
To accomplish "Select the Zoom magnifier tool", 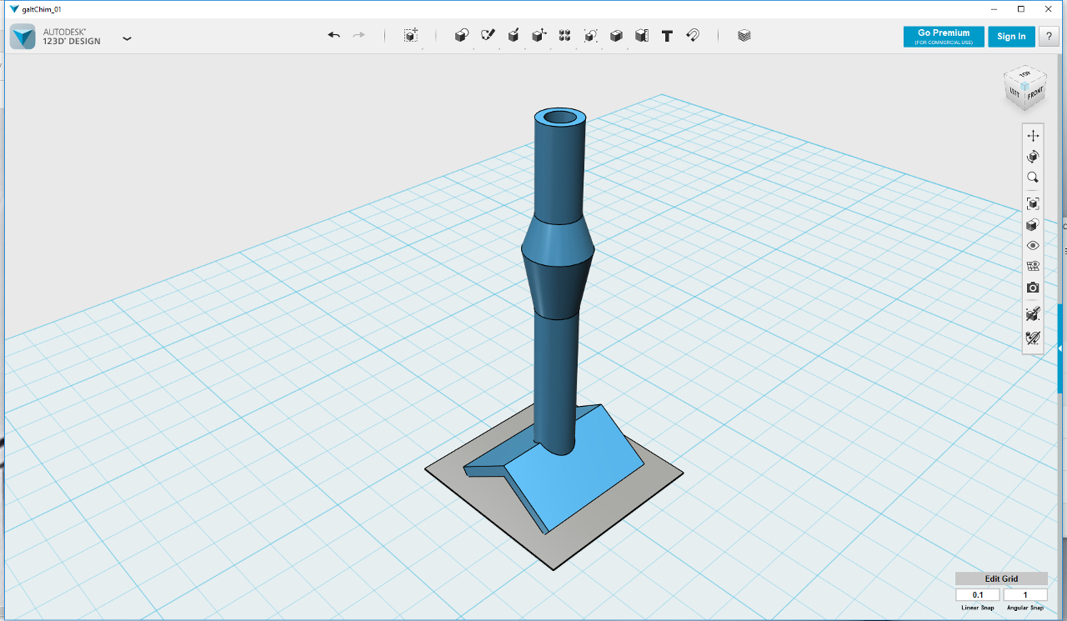I will [1033, 178].
